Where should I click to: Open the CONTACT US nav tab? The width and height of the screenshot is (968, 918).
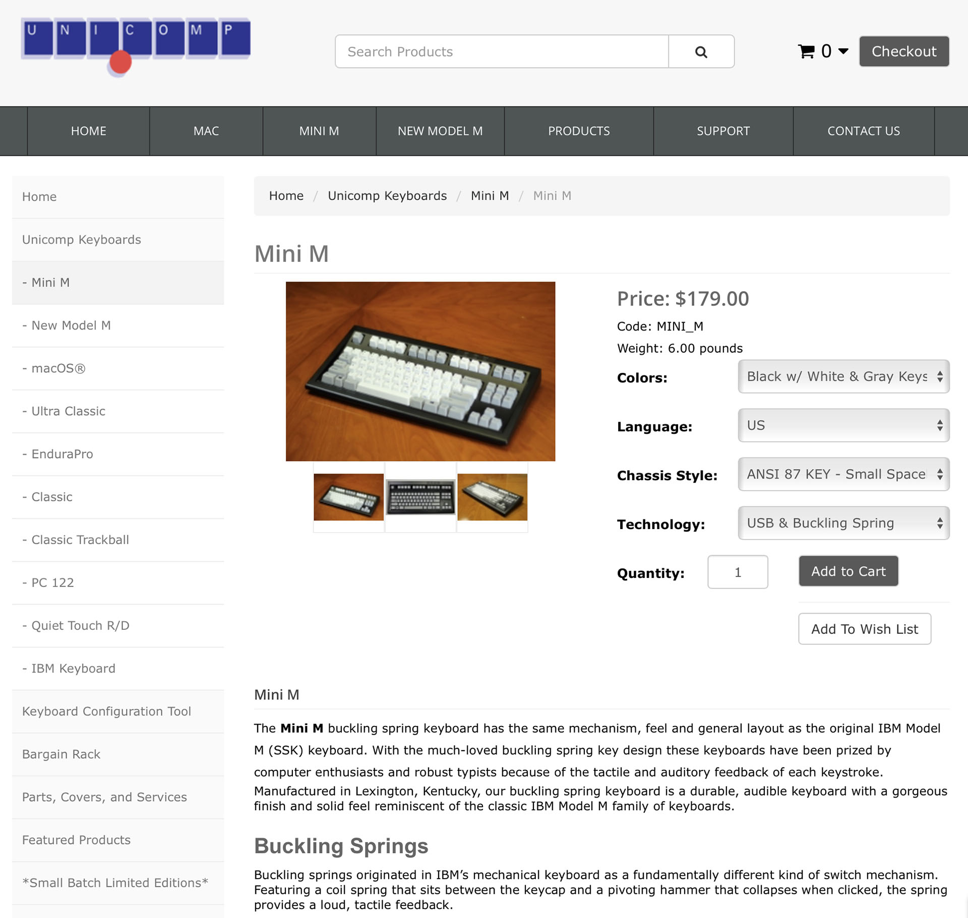pyautogui.click(x=864, y=131)
